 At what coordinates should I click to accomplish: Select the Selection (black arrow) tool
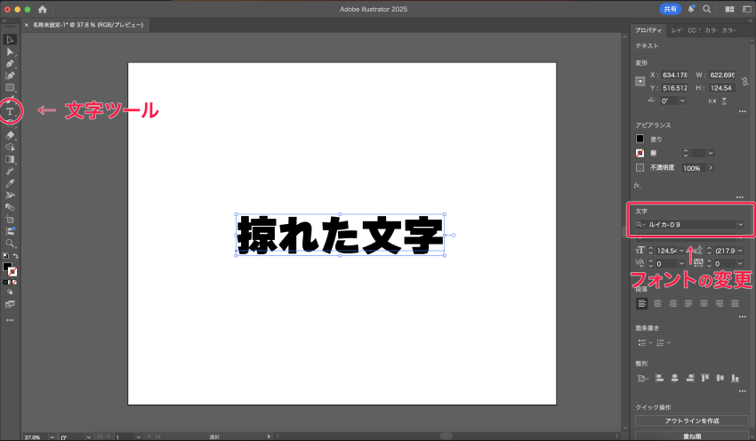tap(10, 39)
